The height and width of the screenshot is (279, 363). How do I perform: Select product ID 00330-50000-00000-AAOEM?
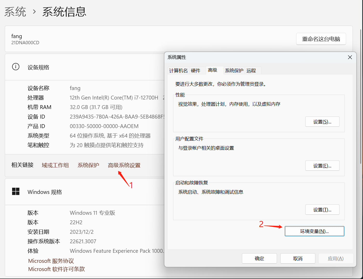point(104,126)
